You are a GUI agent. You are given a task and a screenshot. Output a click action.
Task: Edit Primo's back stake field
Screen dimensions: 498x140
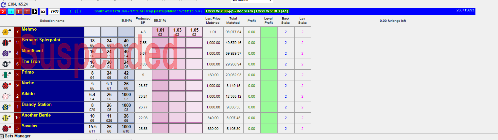285,75
